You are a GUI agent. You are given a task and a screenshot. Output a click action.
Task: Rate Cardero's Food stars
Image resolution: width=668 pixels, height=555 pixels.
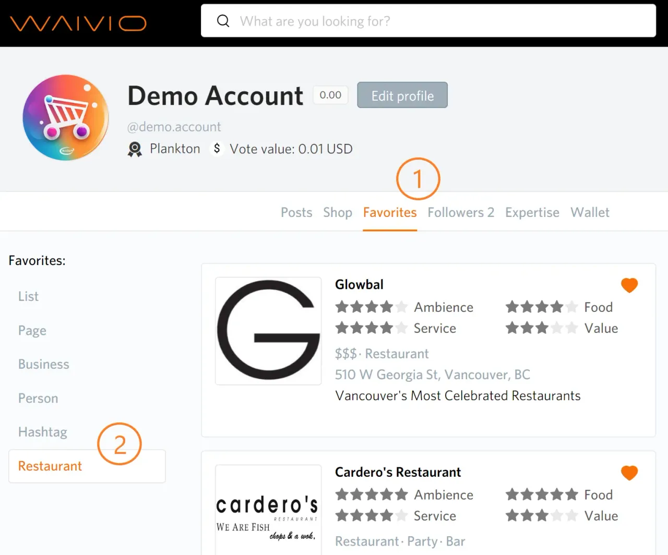[542, 494]
